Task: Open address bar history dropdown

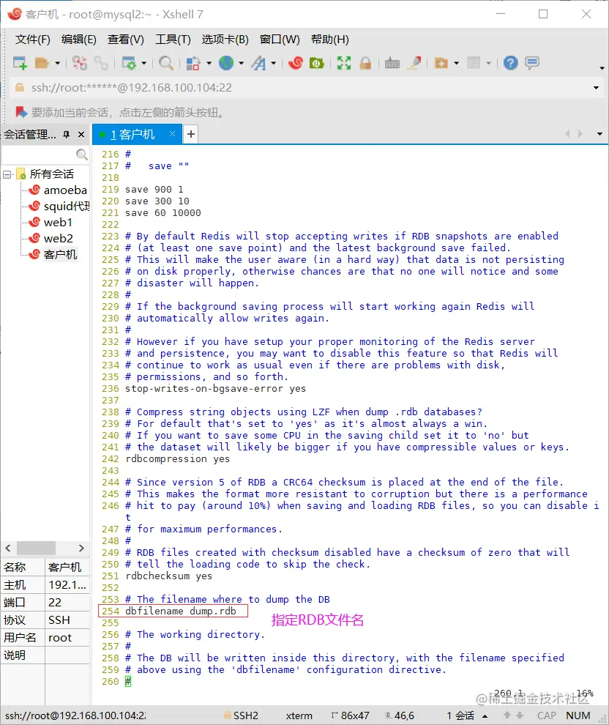Action: click(596, 88)
